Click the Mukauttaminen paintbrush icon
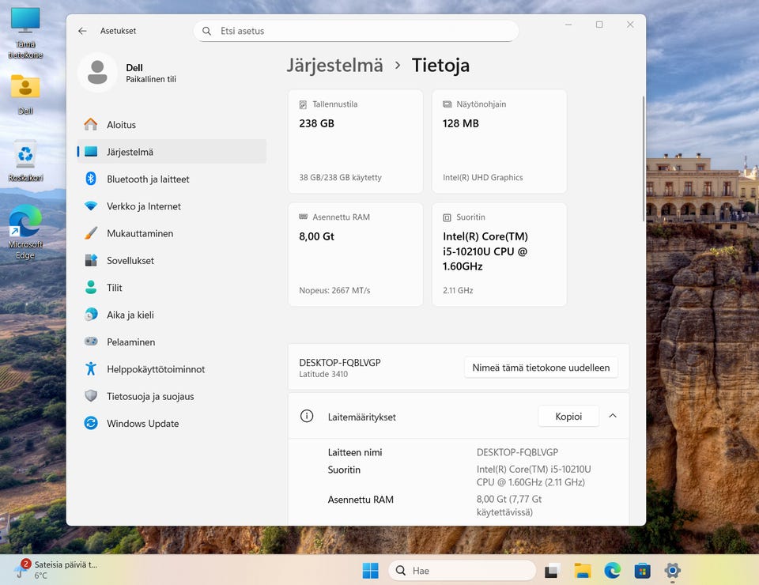The height and width of the screenshot is (585, 759). tap(91, 233)
